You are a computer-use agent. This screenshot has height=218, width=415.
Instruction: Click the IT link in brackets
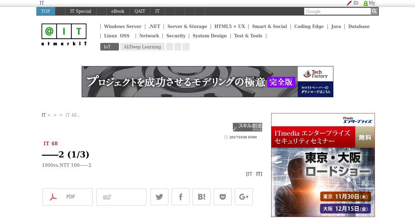[x=250, y=174]
